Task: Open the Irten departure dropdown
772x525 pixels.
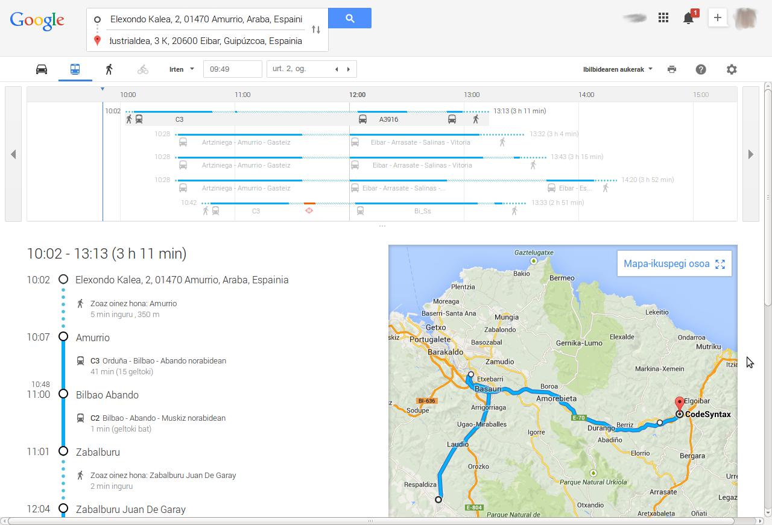Action: 182,69
